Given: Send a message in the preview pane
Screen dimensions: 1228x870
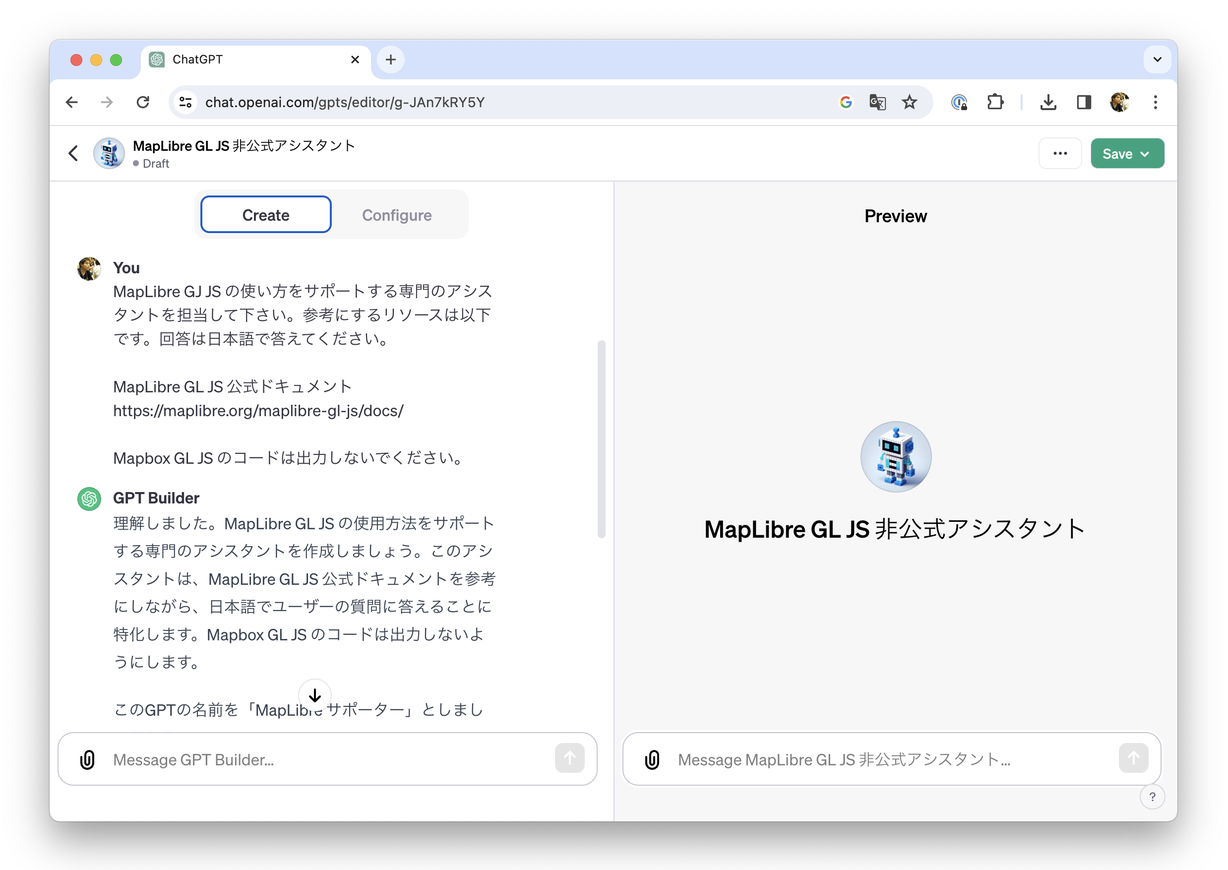Looking at the screenshot, I should point(1133,757).
